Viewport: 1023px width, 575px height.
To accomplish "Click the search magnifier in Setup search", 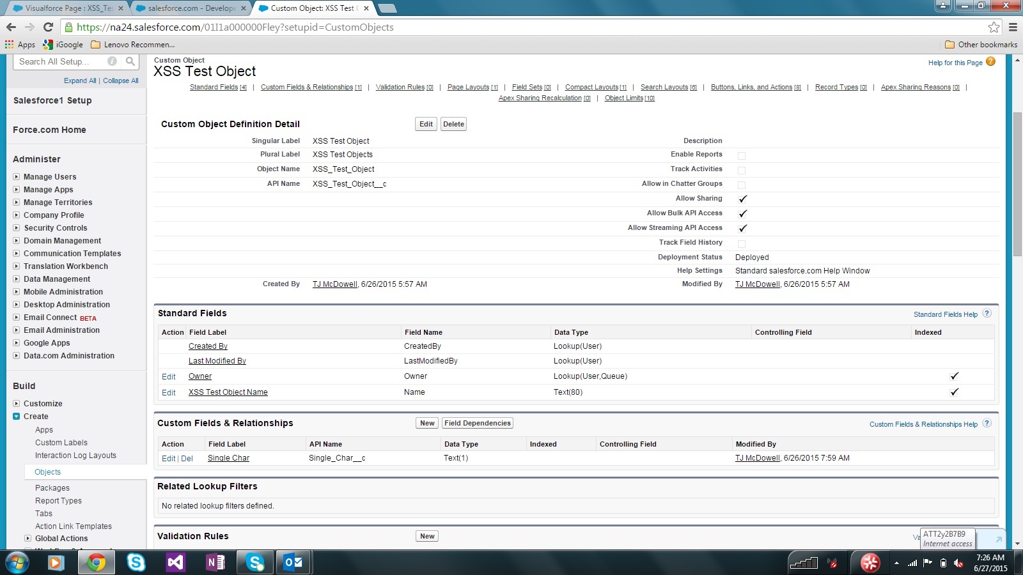I will pos(130,61).
